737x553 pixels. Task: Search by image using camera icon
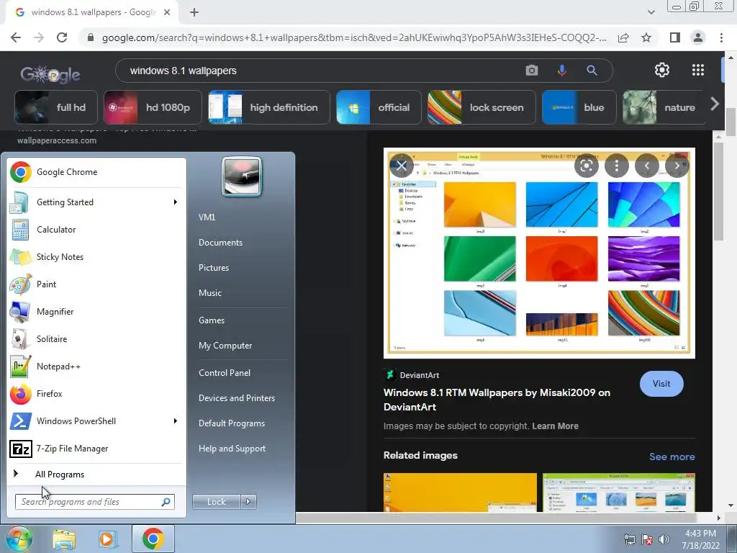coord(532,71)
